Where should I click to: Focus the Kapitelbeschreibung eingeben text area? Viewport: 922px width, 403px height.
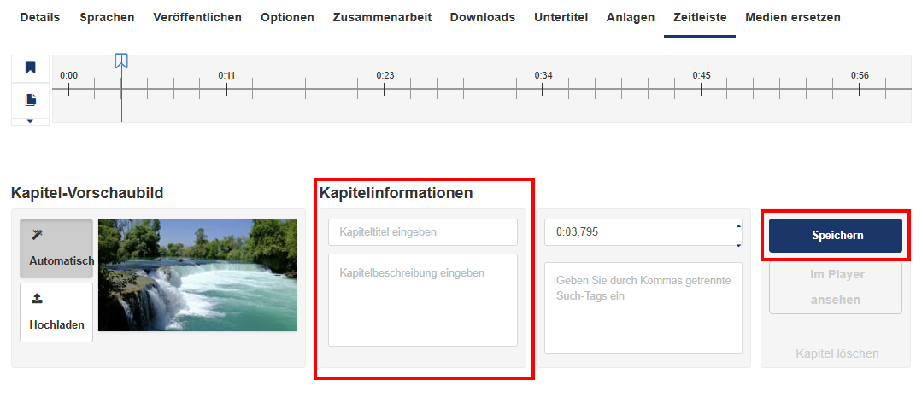tap(423, 301)
